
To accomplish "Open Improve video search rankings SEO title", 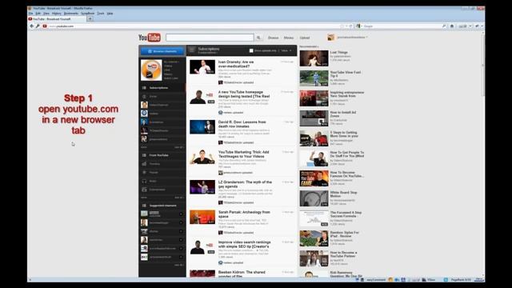I will click(x=244, y=244).
